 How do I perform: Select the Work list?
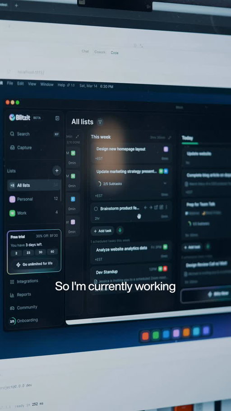tap(34, 213)
